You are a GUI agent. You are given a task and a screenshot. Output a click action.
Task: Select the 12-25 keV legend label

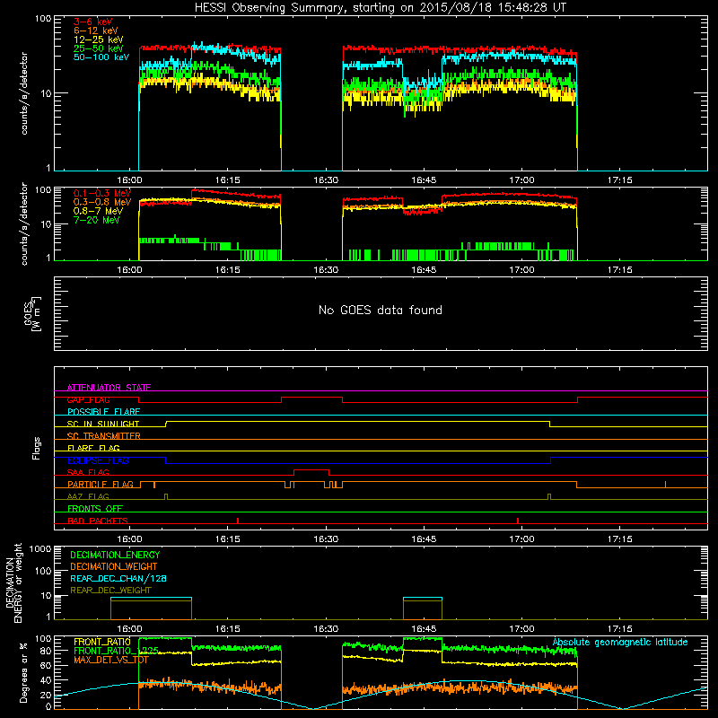click(98, 39)
